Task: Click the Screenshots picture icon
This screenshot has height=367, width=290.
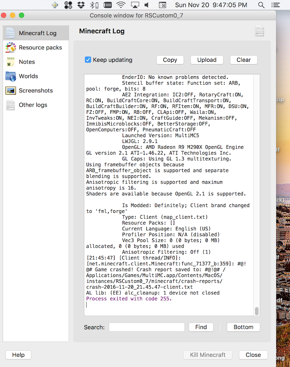Action: (x=11, y=91)
